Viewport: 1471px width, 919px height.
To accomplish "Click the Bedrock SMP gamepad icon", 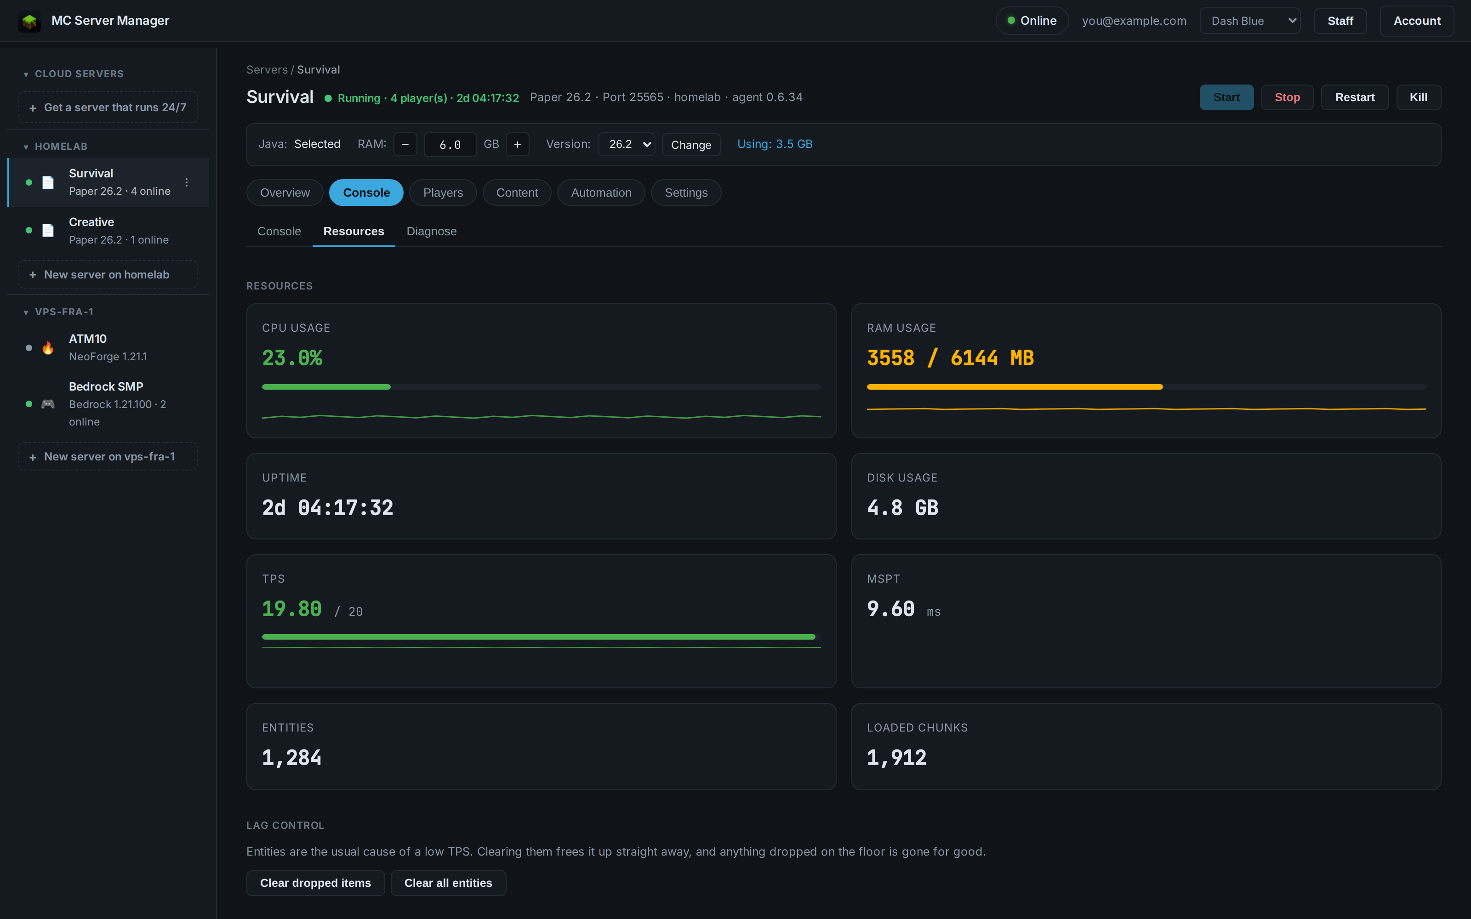I will 48,403.
